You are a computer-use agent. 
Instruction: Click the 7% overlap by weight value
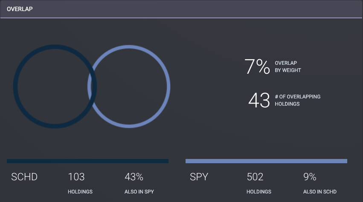click(x=257, y=67)
